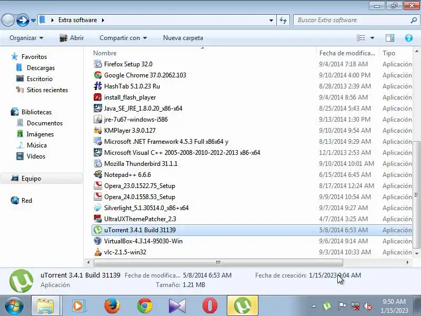Select the uTorrent 3.4.1 Build 31139 icon
Image resolution: width=421 pixels, height=316 pixels.
click(98, 230)
